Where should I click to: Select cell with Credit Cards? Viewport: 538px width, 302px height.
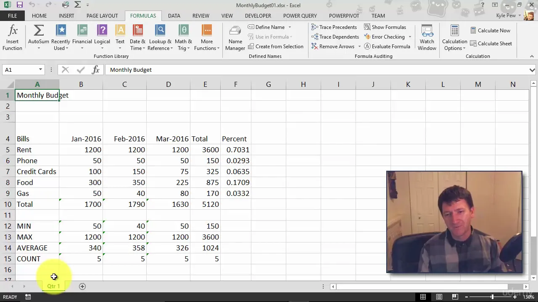pos(37,172)
